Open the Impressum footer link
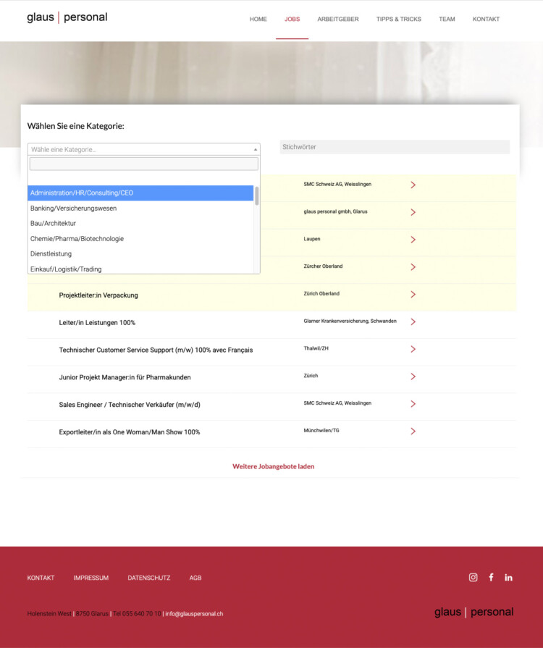The height and width of the screenshot is (648, 543). click(90, 578)
